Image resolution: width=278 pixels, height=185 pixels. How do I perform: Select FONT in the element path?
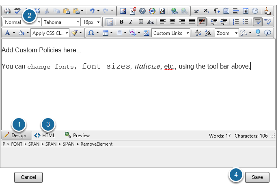[x=17, y=144]
